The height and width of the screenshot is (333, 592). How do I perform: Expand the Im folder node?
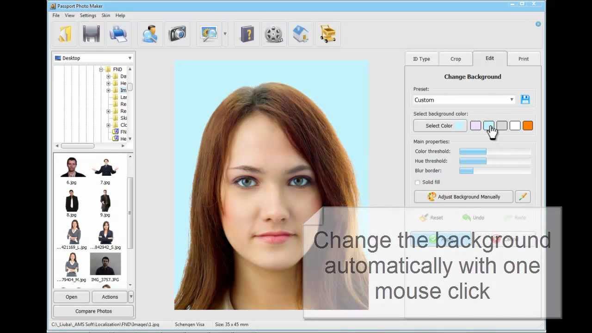tap(108, 90)
